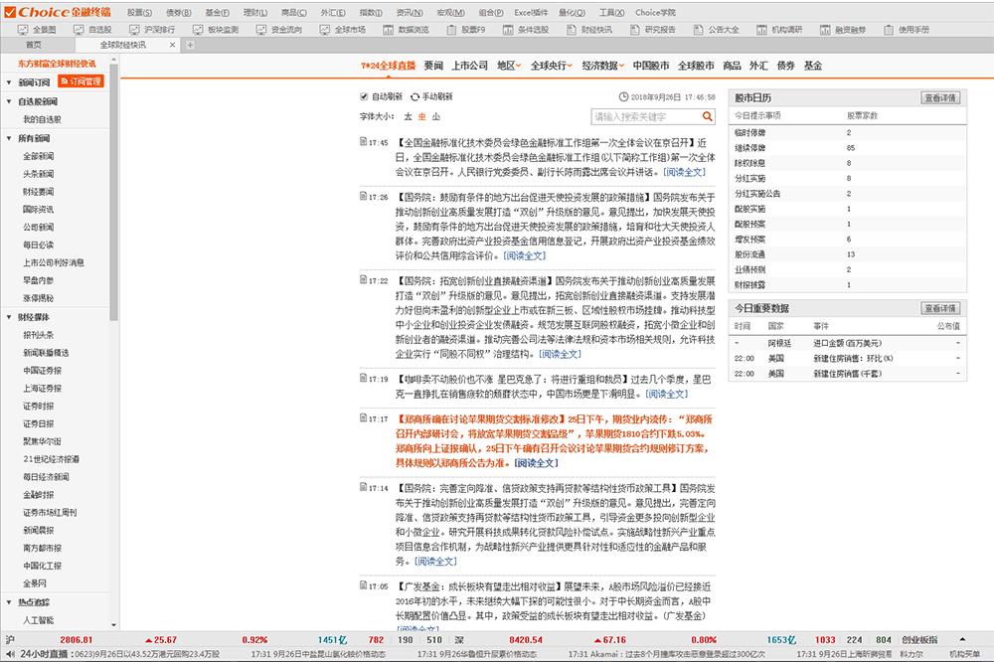Click the 创业板指 status bar entry
Screen dimensions: 994x662
(x=919, y=640)
